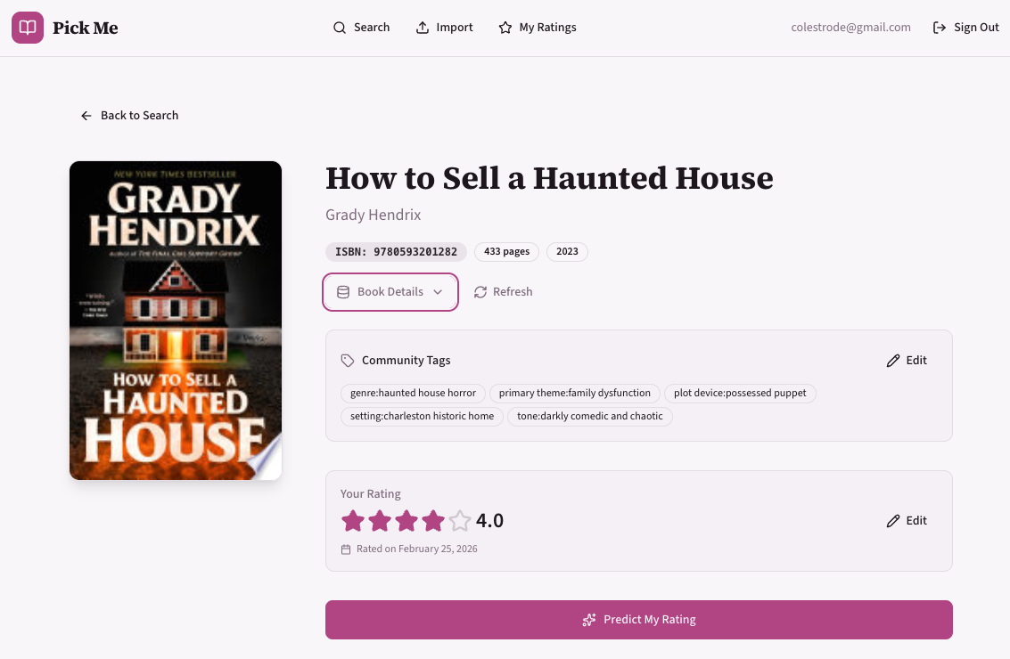Viewport: 1010px width, 659px height.
Task: Select the fifth empty rating star
Action: tap(459, 521)
